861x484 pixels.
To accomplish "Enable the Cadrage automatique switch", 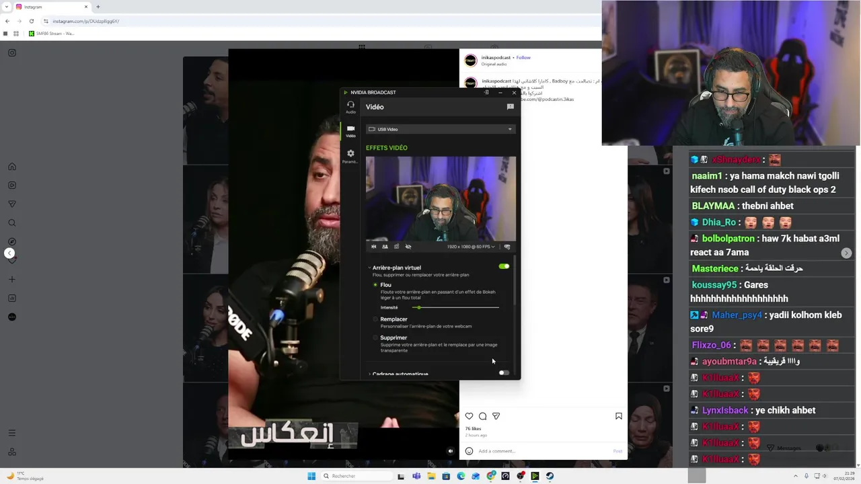I will pyautogui.click(x=504, y=372).
